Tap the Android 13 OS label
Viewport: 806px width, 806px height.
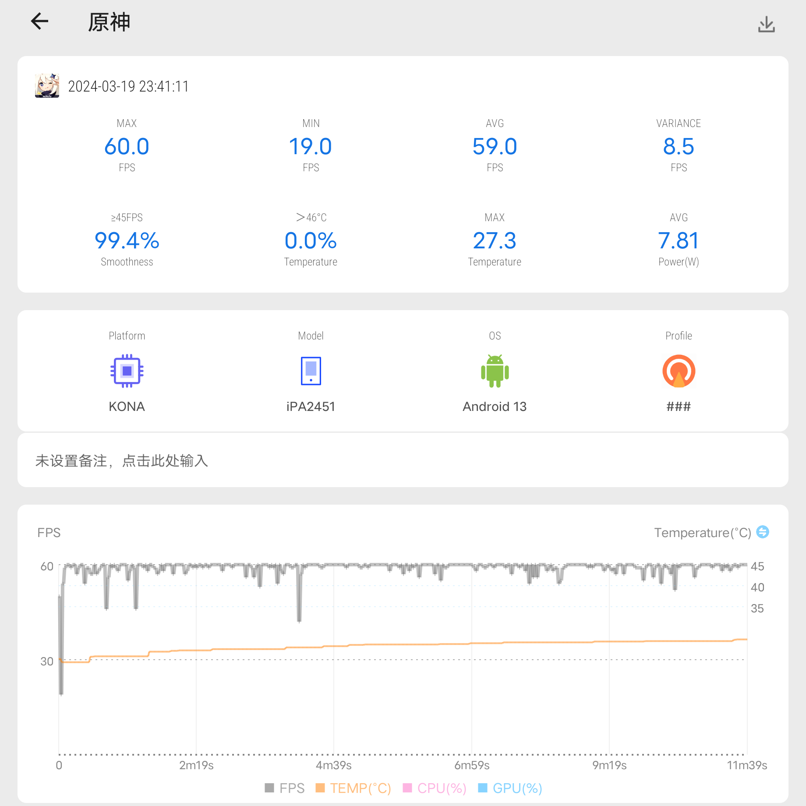pos(495,407)
